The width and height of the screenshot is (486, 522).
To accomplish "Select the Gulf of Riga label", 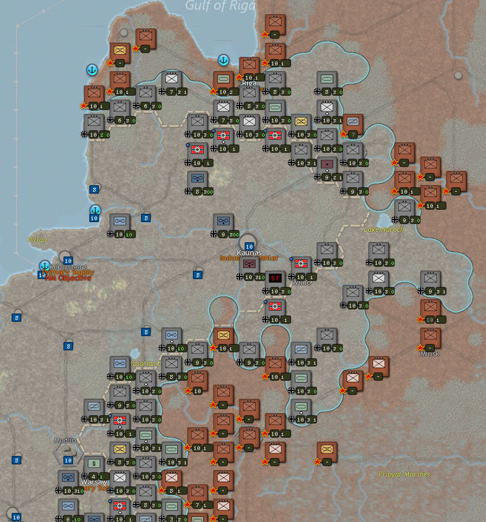I will point(221,6).
